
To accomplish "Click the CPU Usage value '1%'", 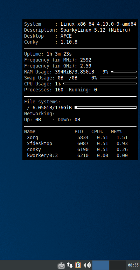I will pyautogui.click(x=58, y=84).
